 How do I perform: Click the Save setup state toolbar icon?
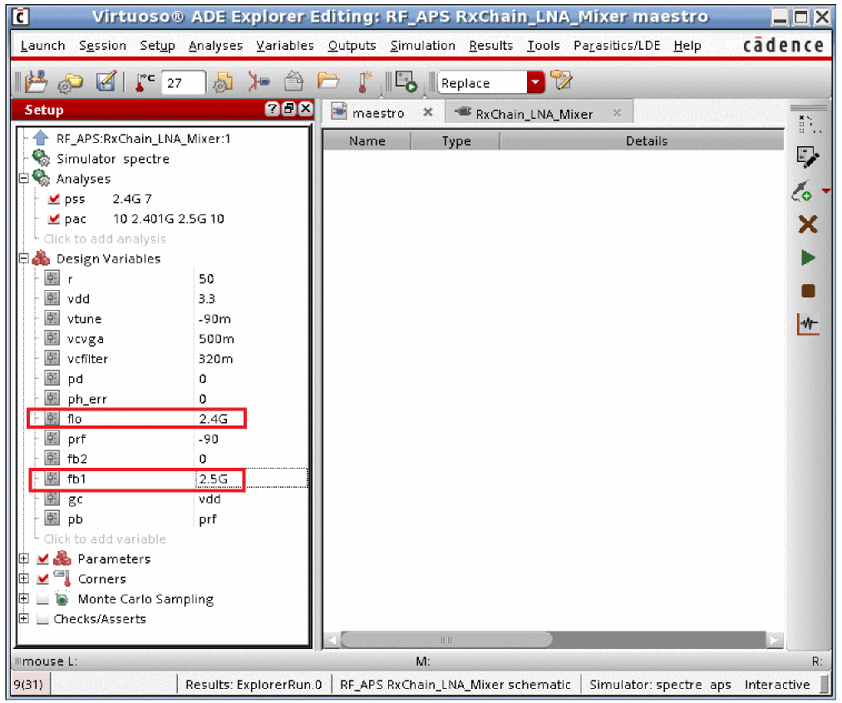pos(106,82)
